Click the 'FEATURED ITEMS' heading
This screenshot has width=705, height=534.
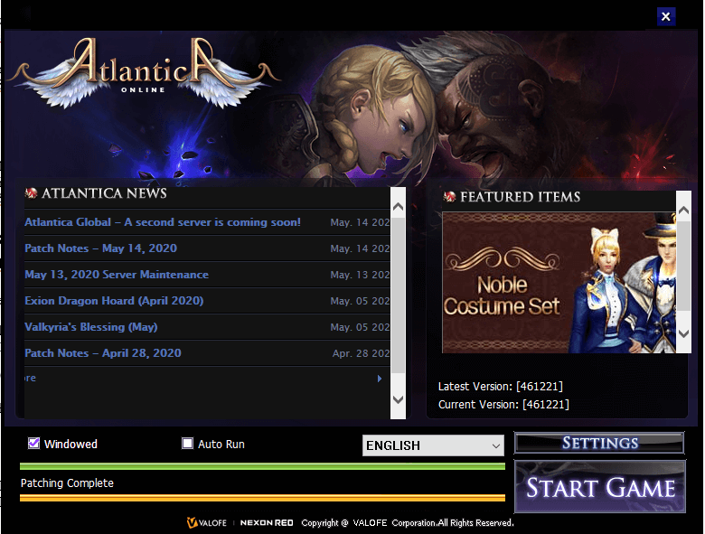pos(521,197)
